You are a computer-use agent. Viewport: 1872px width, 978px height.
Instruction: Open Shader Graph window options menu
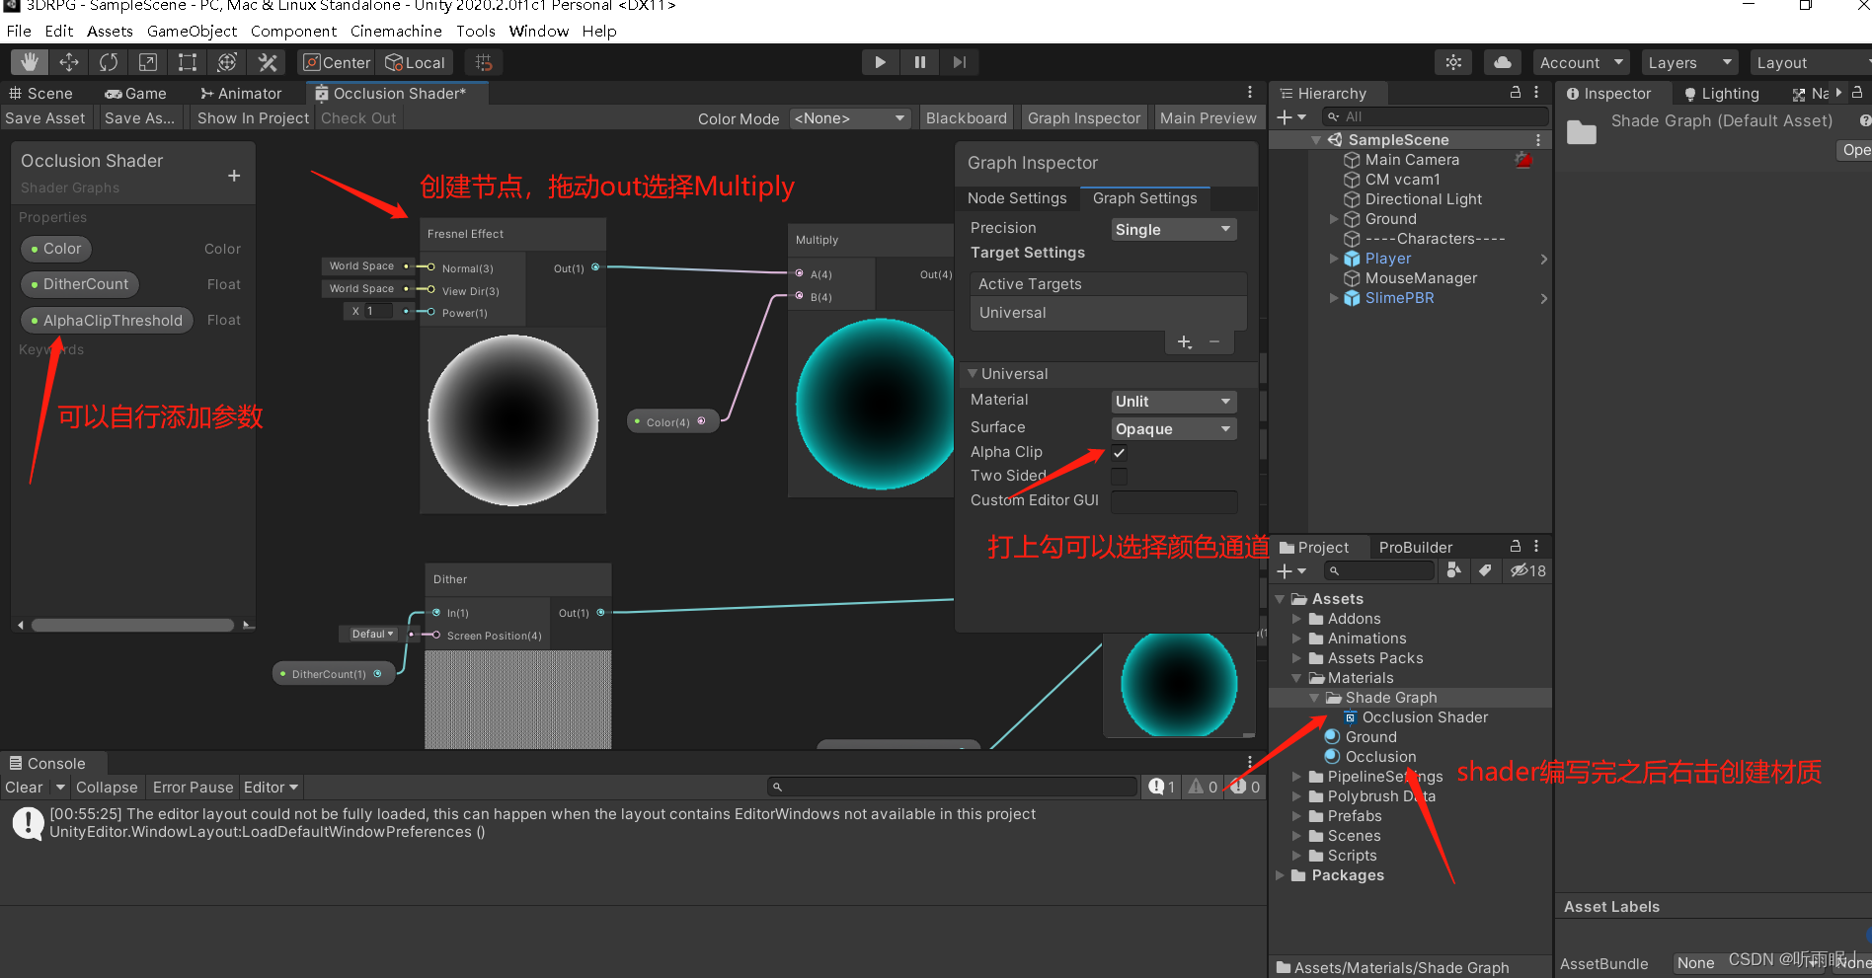coord(1250,92)
